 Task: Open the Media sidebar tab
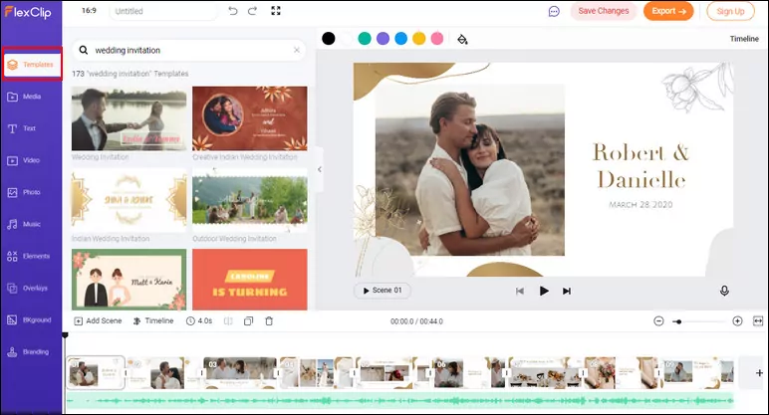click(32, 97)
